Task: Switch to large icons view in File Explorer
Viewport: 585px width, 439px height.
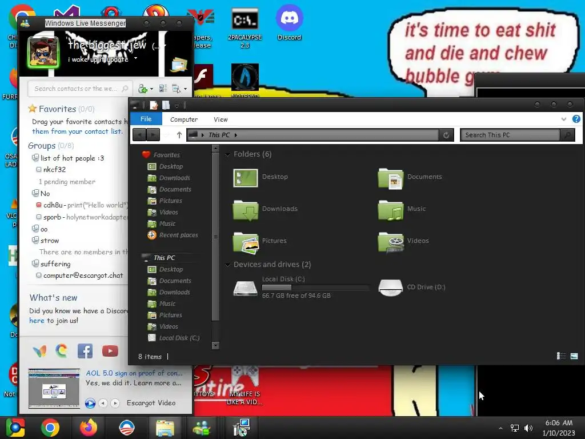Action: [574, 356]
